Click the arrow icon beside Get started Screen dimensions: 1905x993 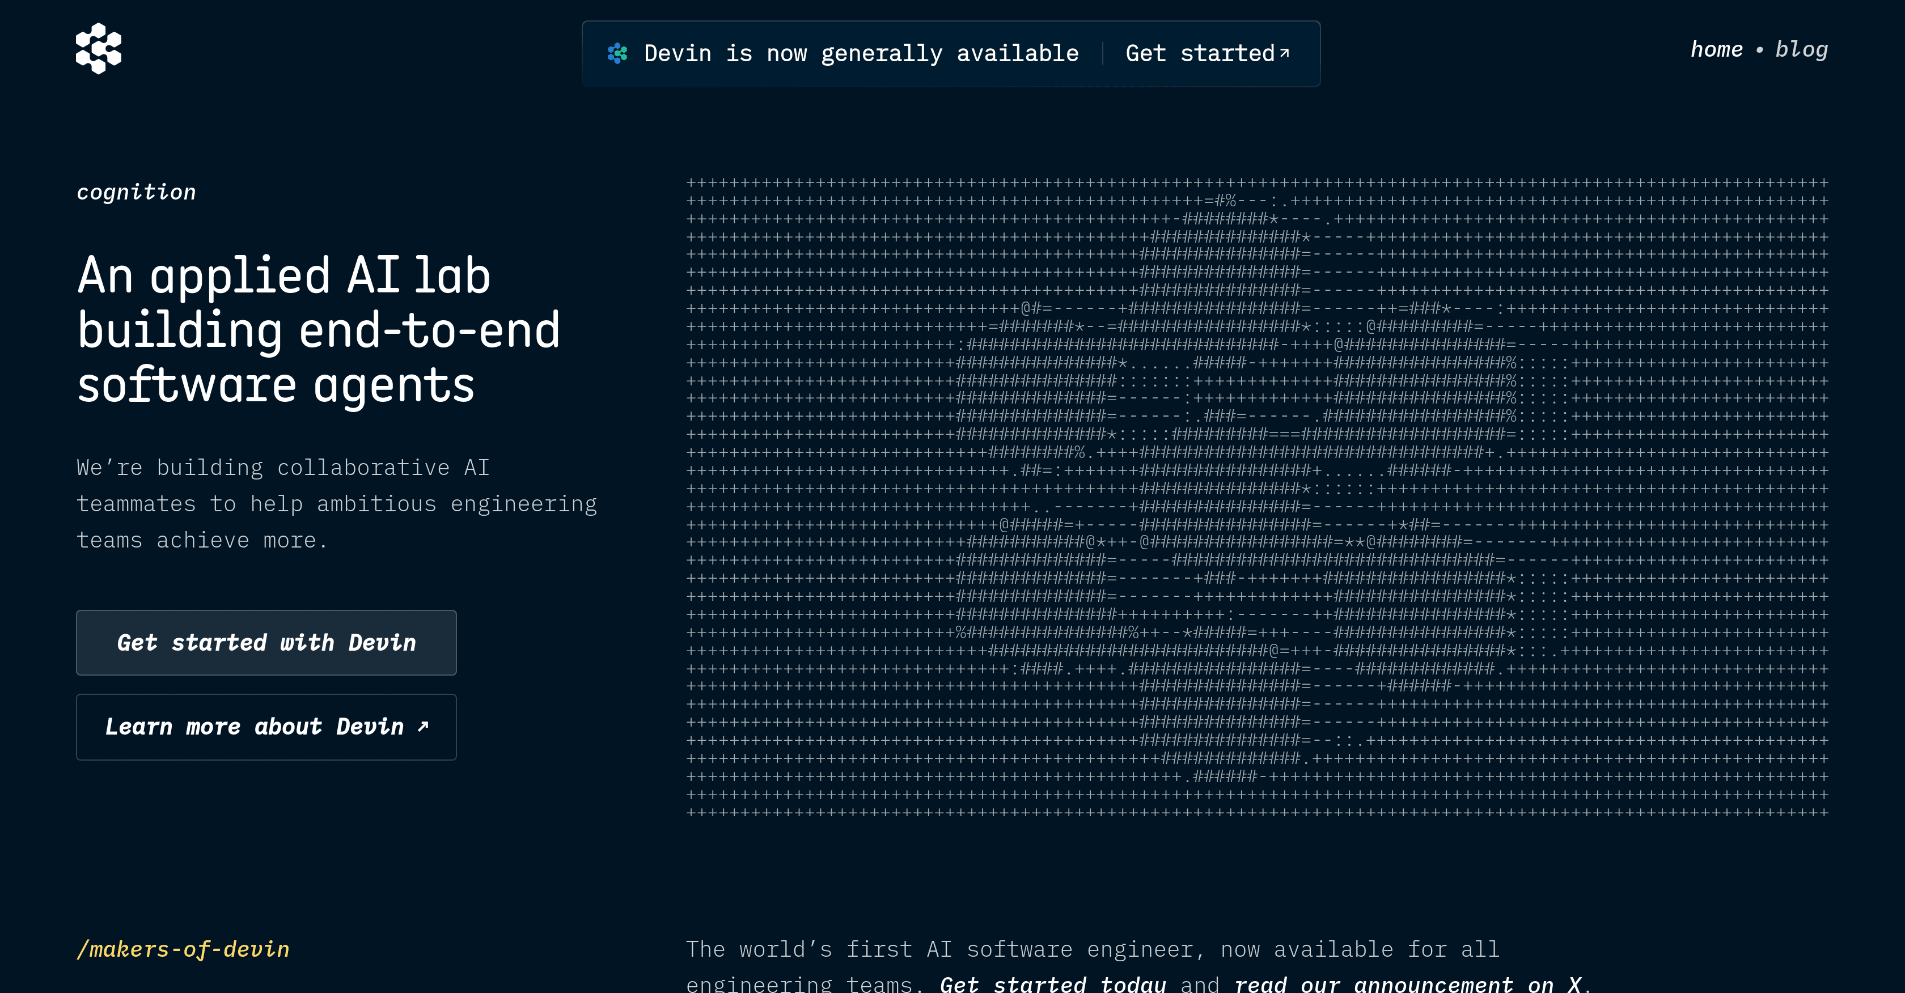1285,53
